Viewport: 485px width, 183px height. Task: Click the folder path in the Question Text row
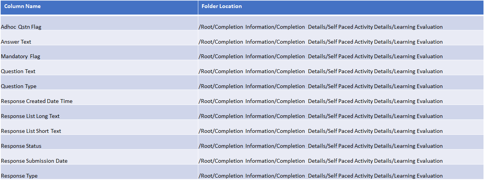point(321,72)
